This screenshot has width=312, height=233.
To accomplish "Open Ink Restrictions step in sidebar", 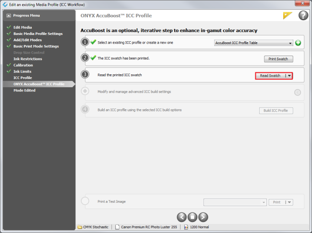I will pos(27,58).
